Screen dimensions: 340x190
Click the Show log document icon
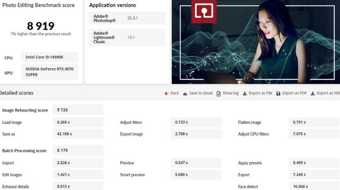tap(219, 93)
